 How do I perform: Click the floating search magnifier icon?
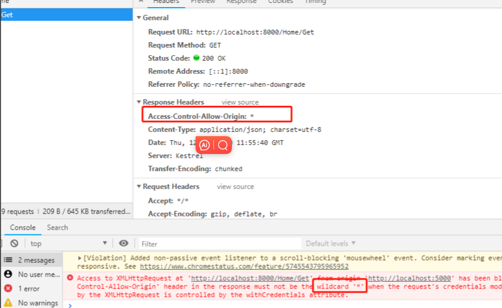(x=222, y=144)
